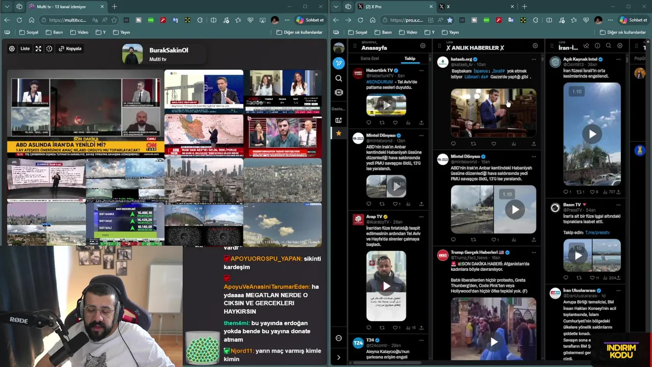The width and height of the screenshot is (652, 367).
Task: Open the info circle icon beside Kopyala
Action: pyautogui.click(x=49, y=49)
